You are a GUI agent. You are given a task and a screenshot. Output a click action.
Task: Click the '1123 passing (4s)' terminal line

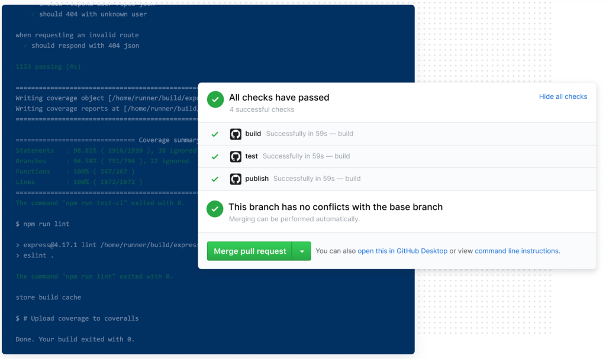[x=48, y=67]
